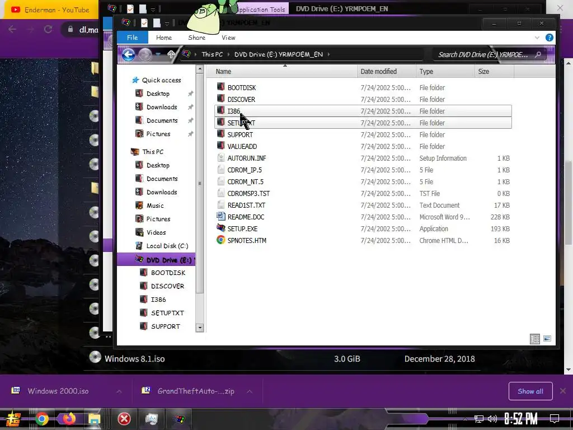Open the Customize Quick Access Toolbar dropdown
Viewport: 573px width, 430px height.
[x=167, y=24]
